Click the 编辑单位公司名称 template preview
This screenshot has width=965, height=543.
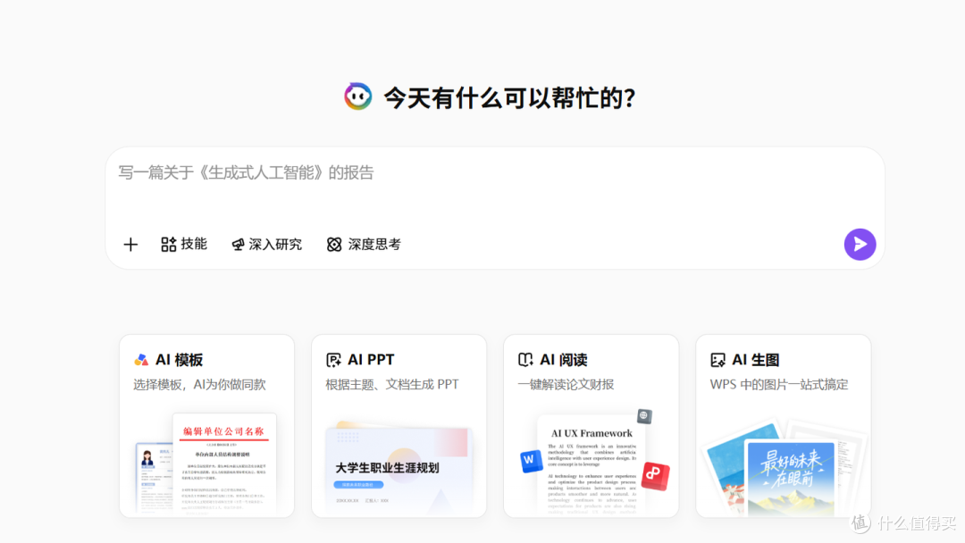224,464
